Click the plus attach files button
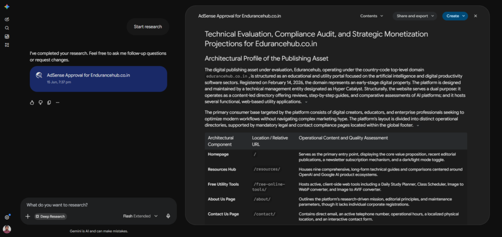This screenshot has height=237, width=502. click(28, 216)
